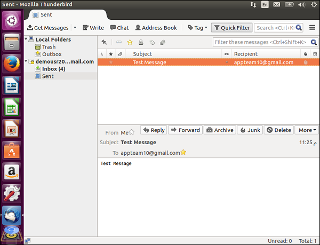Click the Reply button

tap(154, 130)
